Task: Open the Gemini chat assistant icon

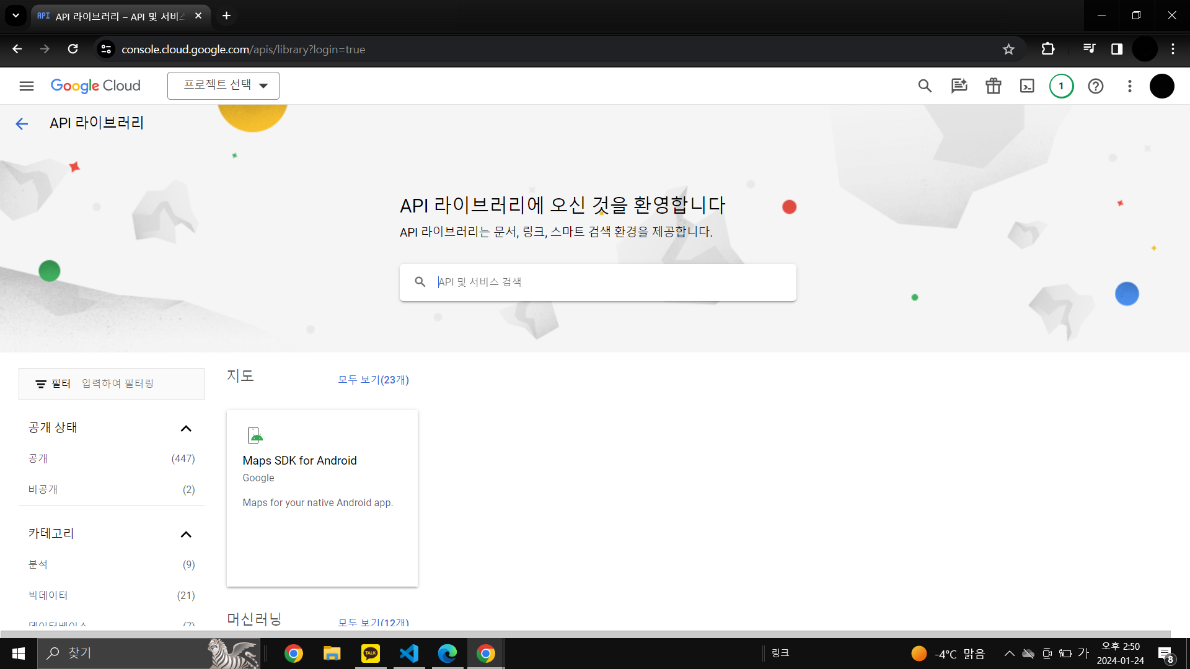Action: (959, 86)
